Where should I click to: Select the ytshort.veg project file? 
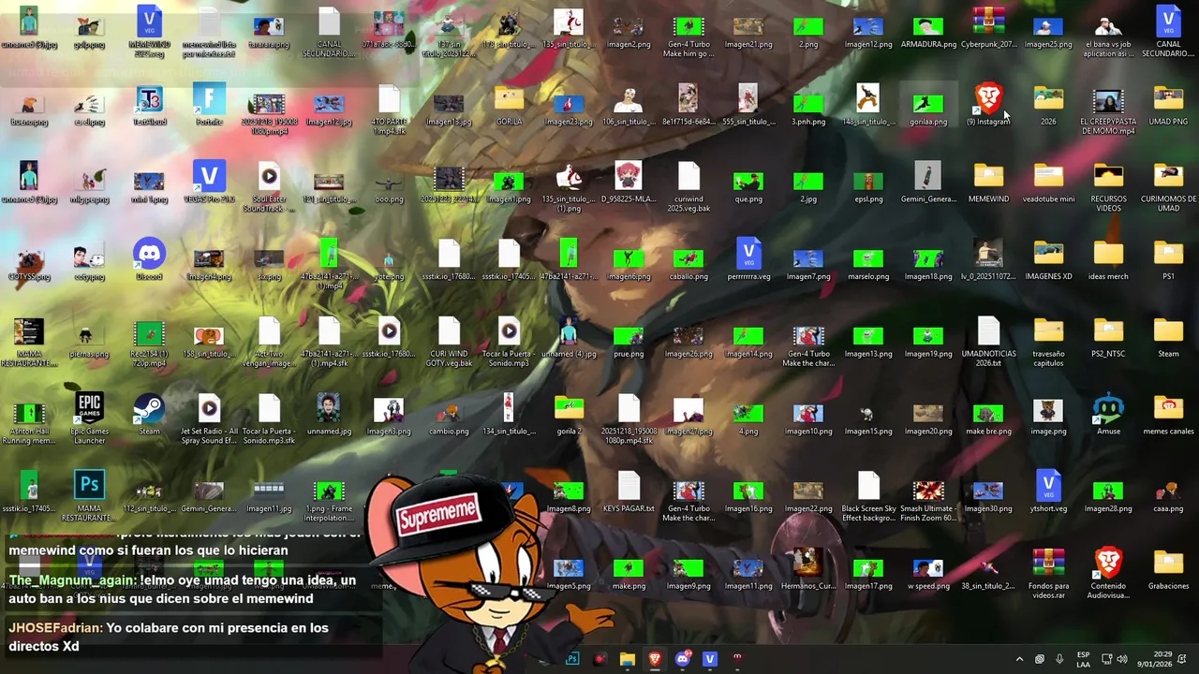point(1048,492)
